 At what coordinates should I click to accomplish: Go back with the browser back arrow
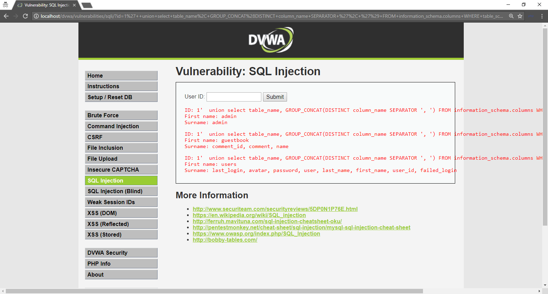pos(6,16)
